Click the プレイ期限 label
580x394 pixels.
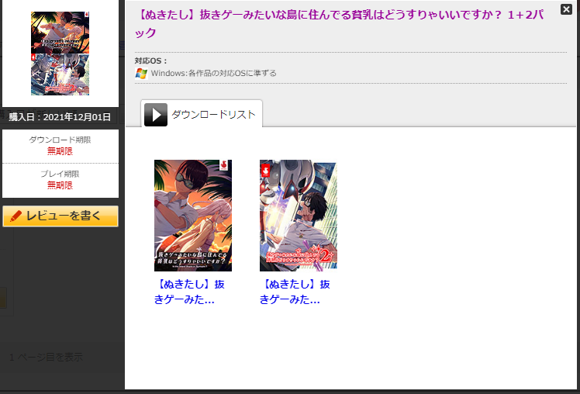60,174
